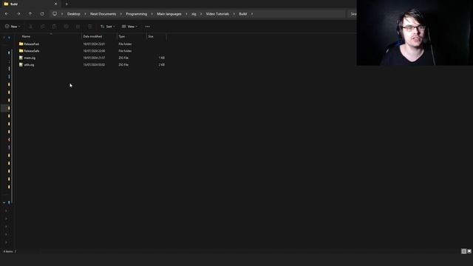Screen dimensions: 473x266
Task: Click the Build breadcrumb segment
Action: click(x=243, y=14)
